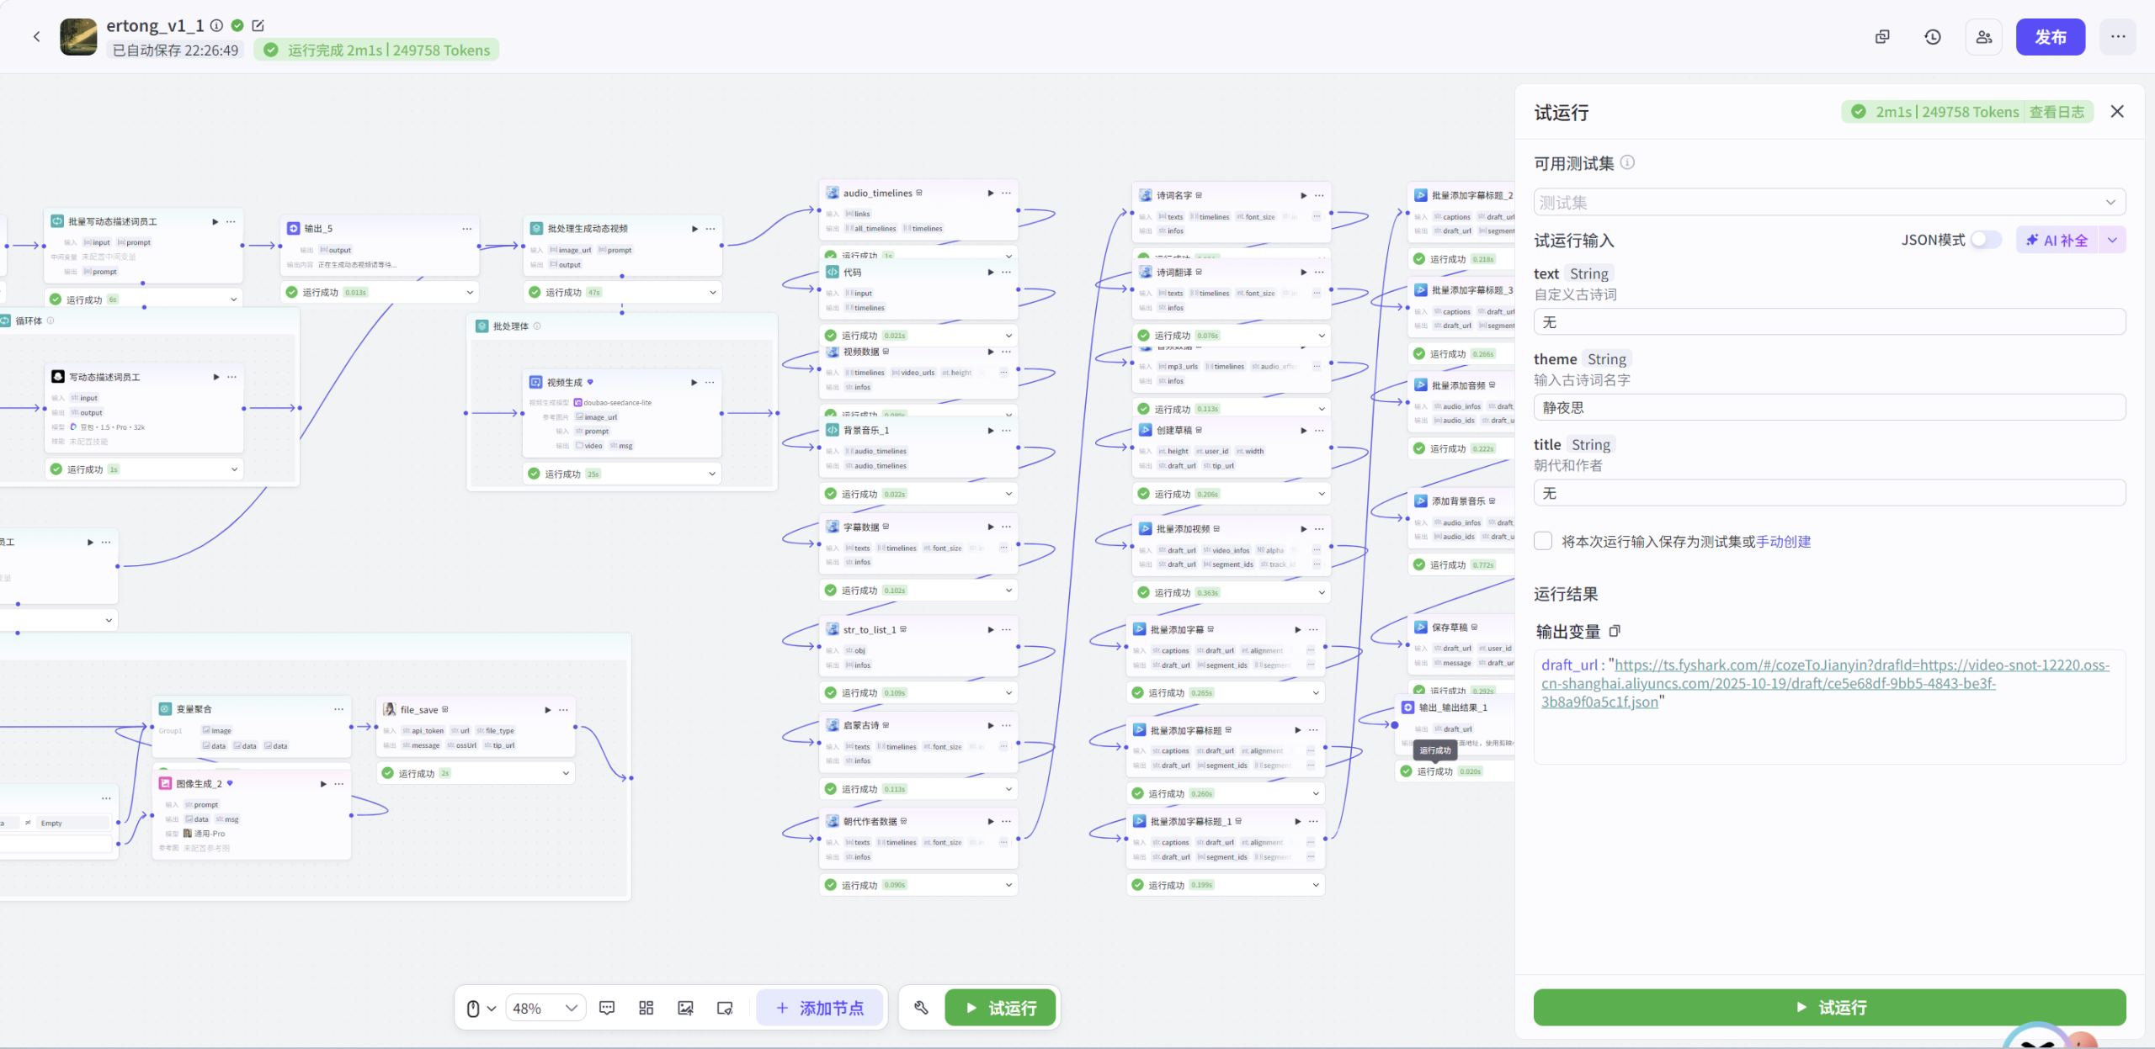Edit workflow name with pencil icon
Image resolution: width=2155 pixels, height=1049 pixels.
258,25
